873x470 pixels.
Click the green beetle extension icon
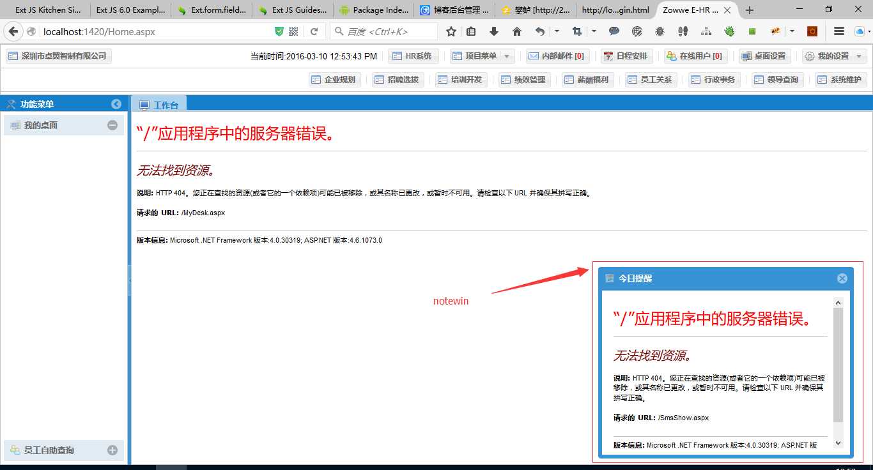[729, 31]
